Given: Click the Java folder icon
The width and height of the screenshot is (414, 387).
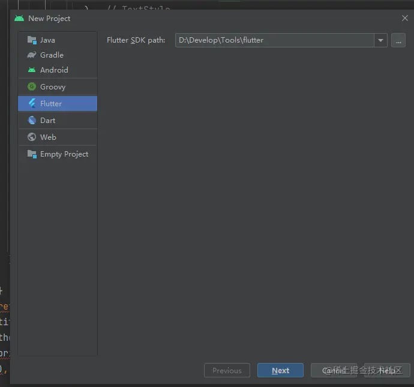Looking at the screenshot, I should pyautogui.click(x=32, y=40).
